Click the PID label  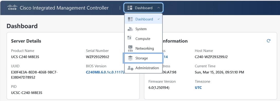14,87
